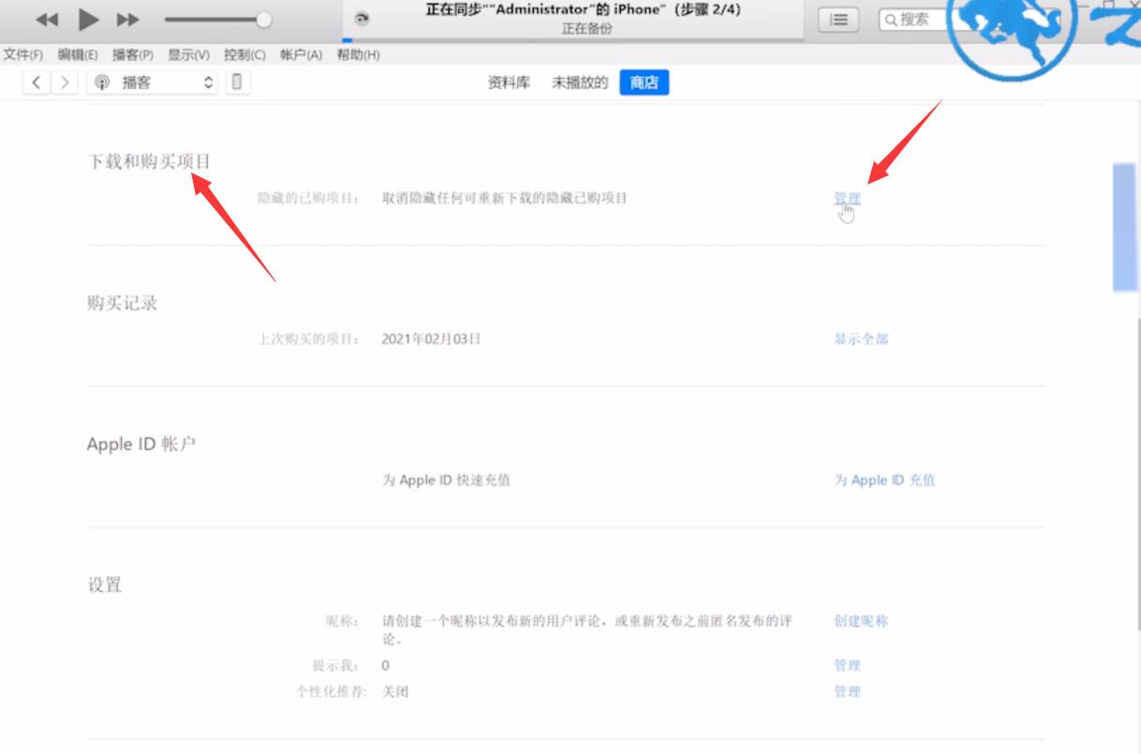Skip ahead with the fast-forward button
This screenshot has height=754, width=1141.
pyautogui.click(x=128, y=20)
